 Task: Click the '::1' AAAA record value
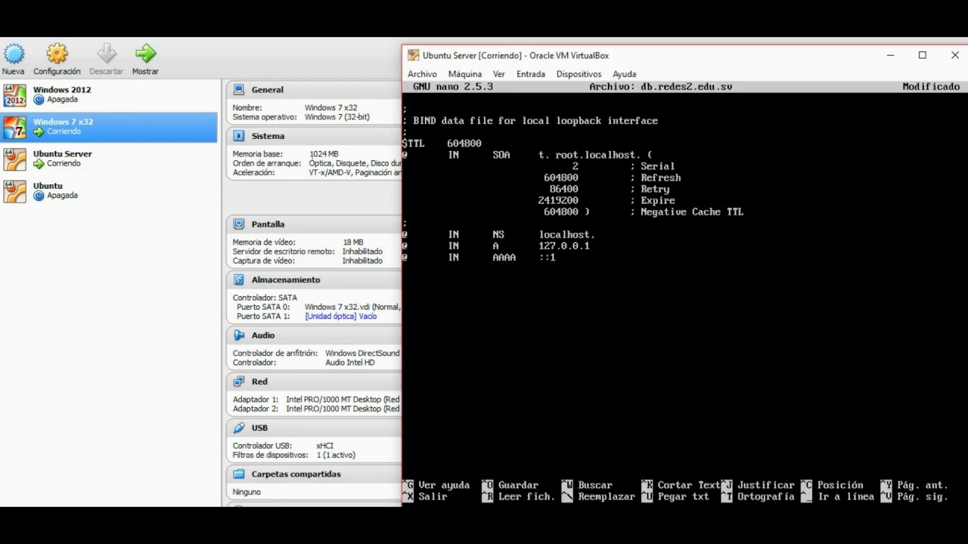pos(548,257)
